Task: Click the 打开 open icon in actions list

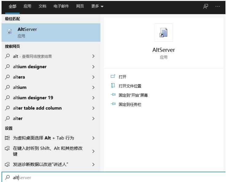Action: pos(113,76)
